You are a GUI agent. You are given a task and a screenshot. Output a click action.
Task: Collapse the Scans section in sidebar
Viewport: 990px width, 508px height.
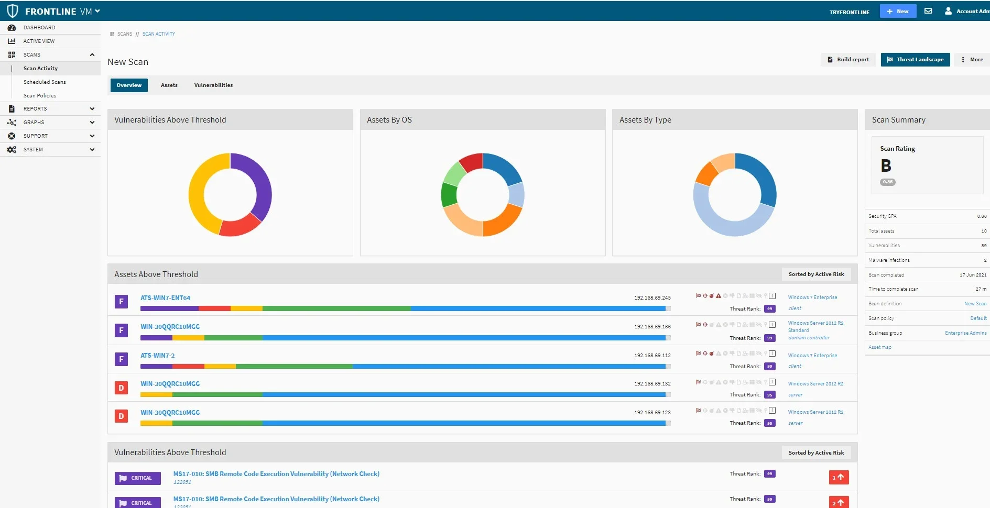pos(92,54)
